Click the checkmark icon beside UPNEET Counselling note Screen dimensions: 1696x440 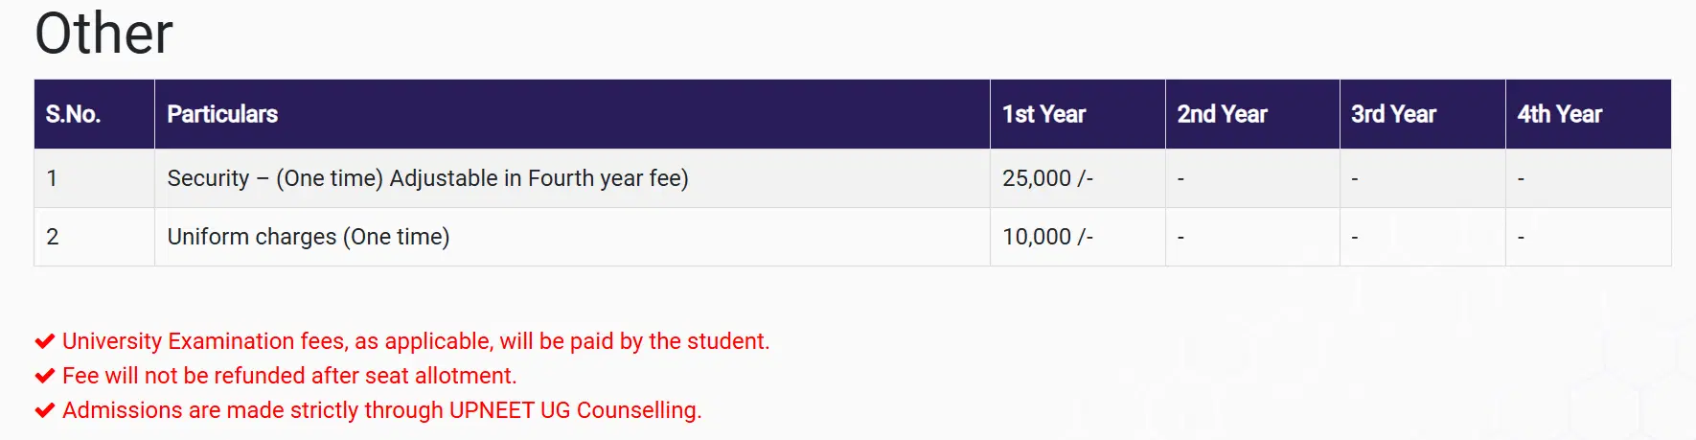pos(44,410)
